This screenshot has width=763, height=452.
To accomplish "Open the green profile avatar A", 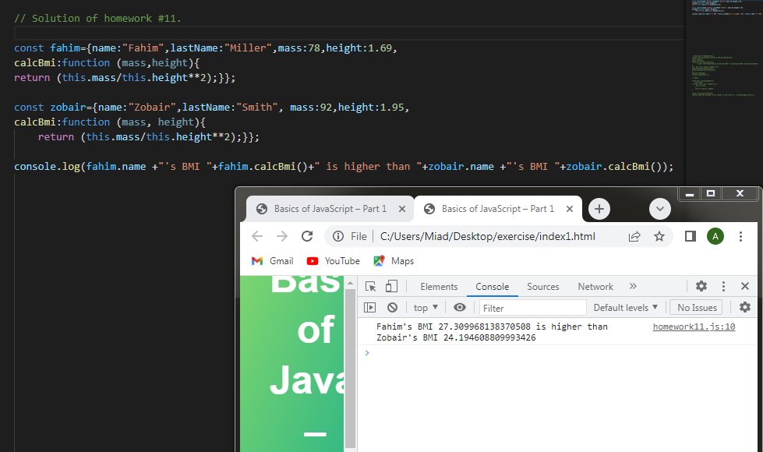I will coord(715,236).
